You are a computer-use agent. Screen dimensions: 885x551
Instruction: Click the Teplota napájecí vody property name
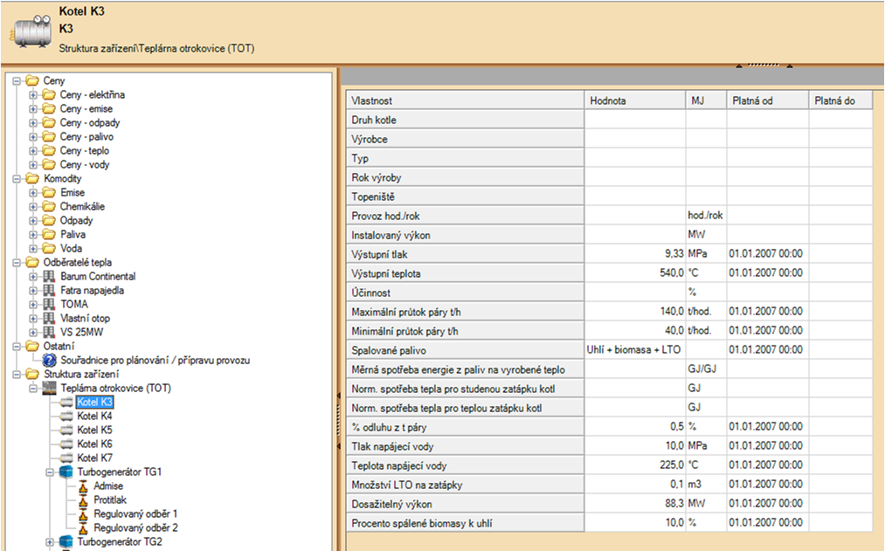pos(398,465)
